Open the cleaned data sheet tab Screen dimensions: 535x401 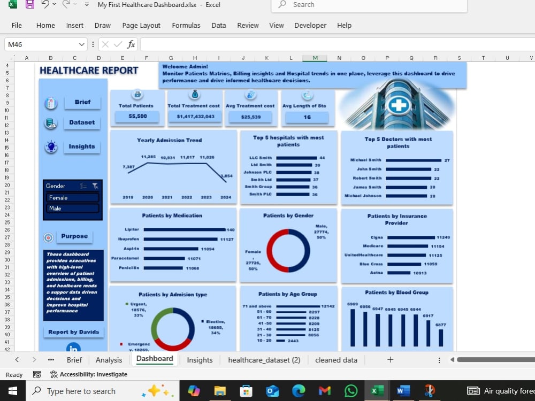coord(336,360)
